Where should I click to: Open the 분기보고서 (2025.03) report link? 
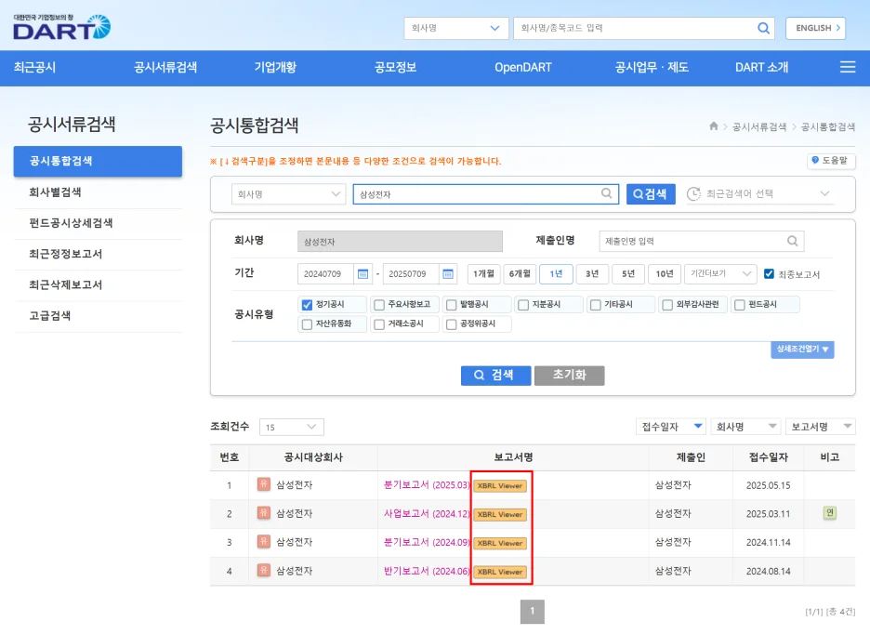[x=427, y=485]
